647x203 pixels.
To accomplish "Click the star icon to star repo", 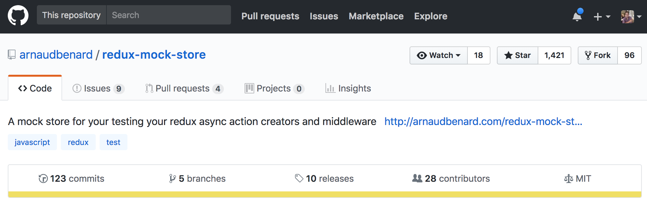I will coord(508,55).
